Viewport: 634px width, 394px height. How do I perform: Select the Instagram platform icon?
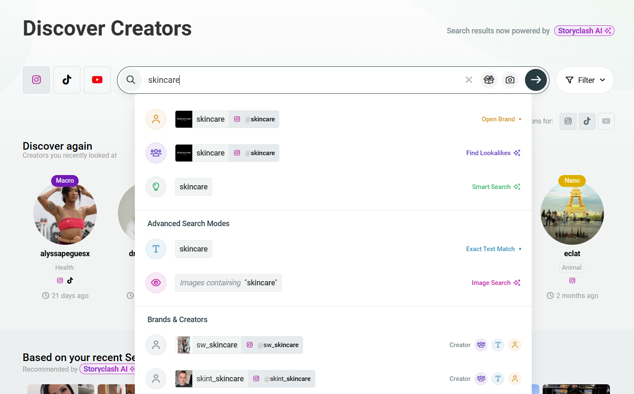point(36,79)
